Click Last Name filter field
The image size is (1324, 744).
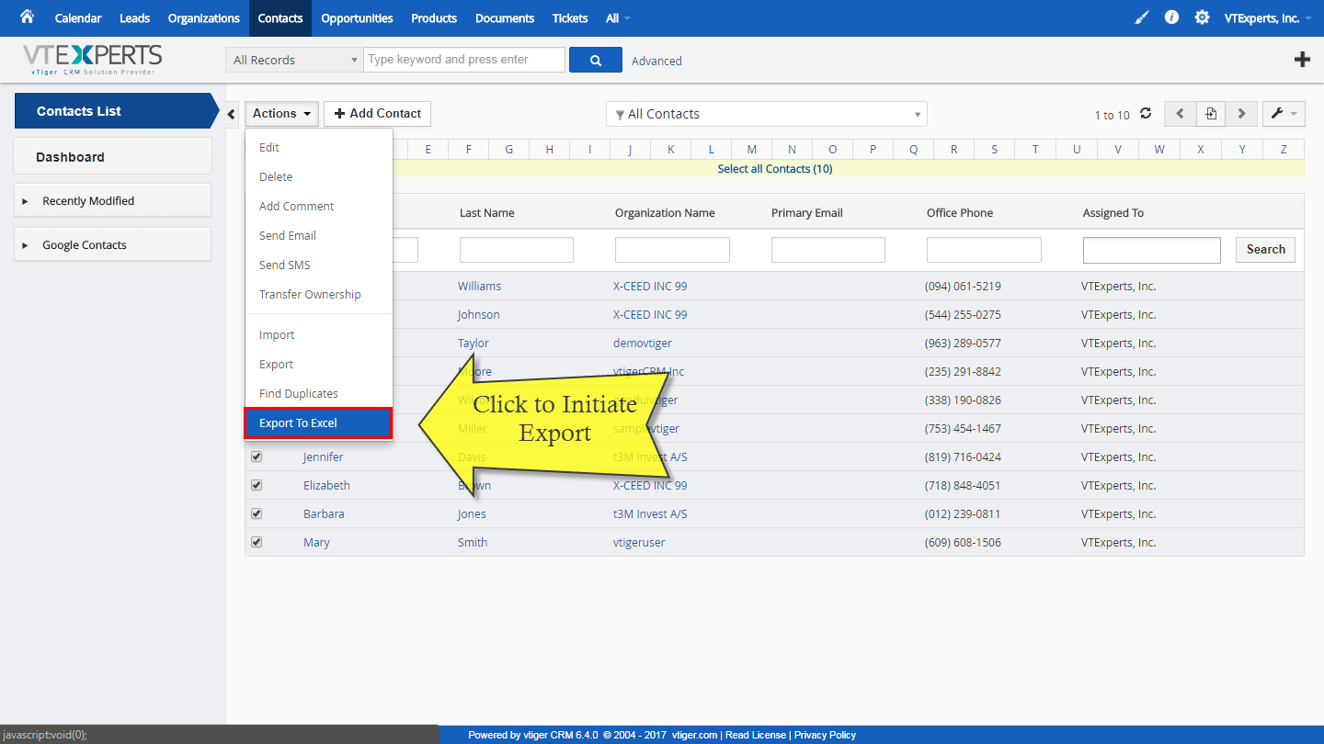(x=517, y=250)
